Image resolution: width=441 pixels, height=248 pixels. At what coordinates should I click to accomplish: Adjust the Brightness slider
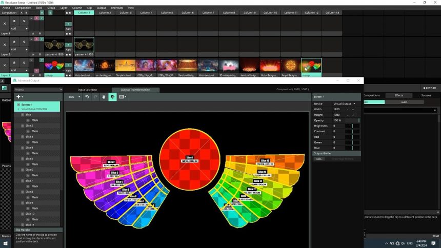pyautogui.click(x=352, y=126)
